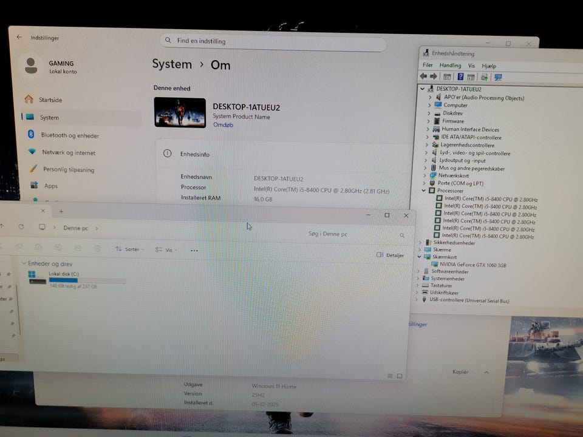The width and height of the screenshot is (583, 437).
Task: Click the Detaljer button in Explorer
Action: [x=390, y=256]
